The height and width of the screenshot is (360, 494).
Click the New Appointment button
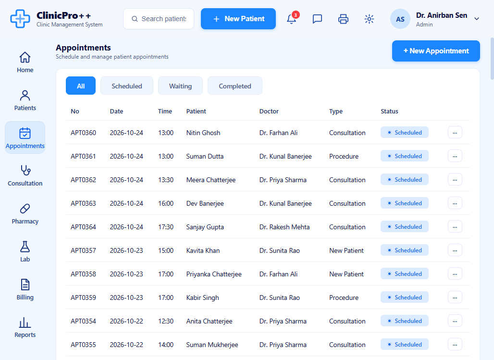click(x=436, y=51)
